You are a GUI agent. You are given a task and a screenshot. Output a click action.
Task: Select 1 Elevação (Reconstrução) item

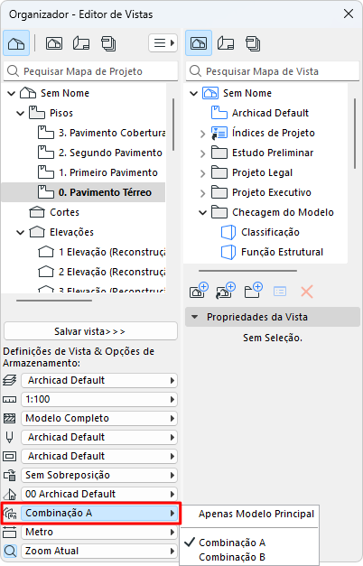(101, 252)
